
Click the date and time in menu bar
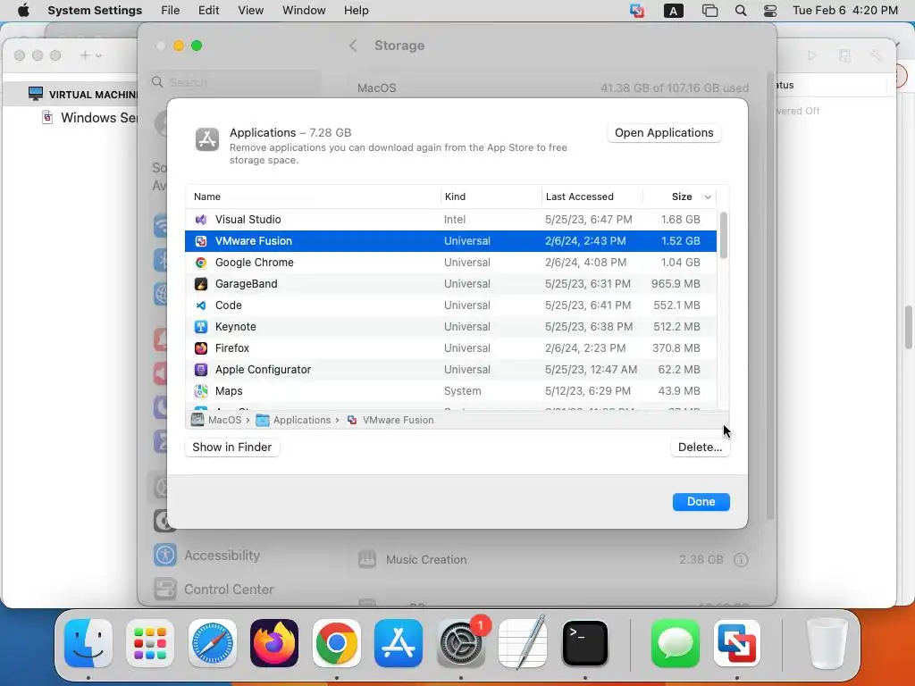tap(845, 11)
